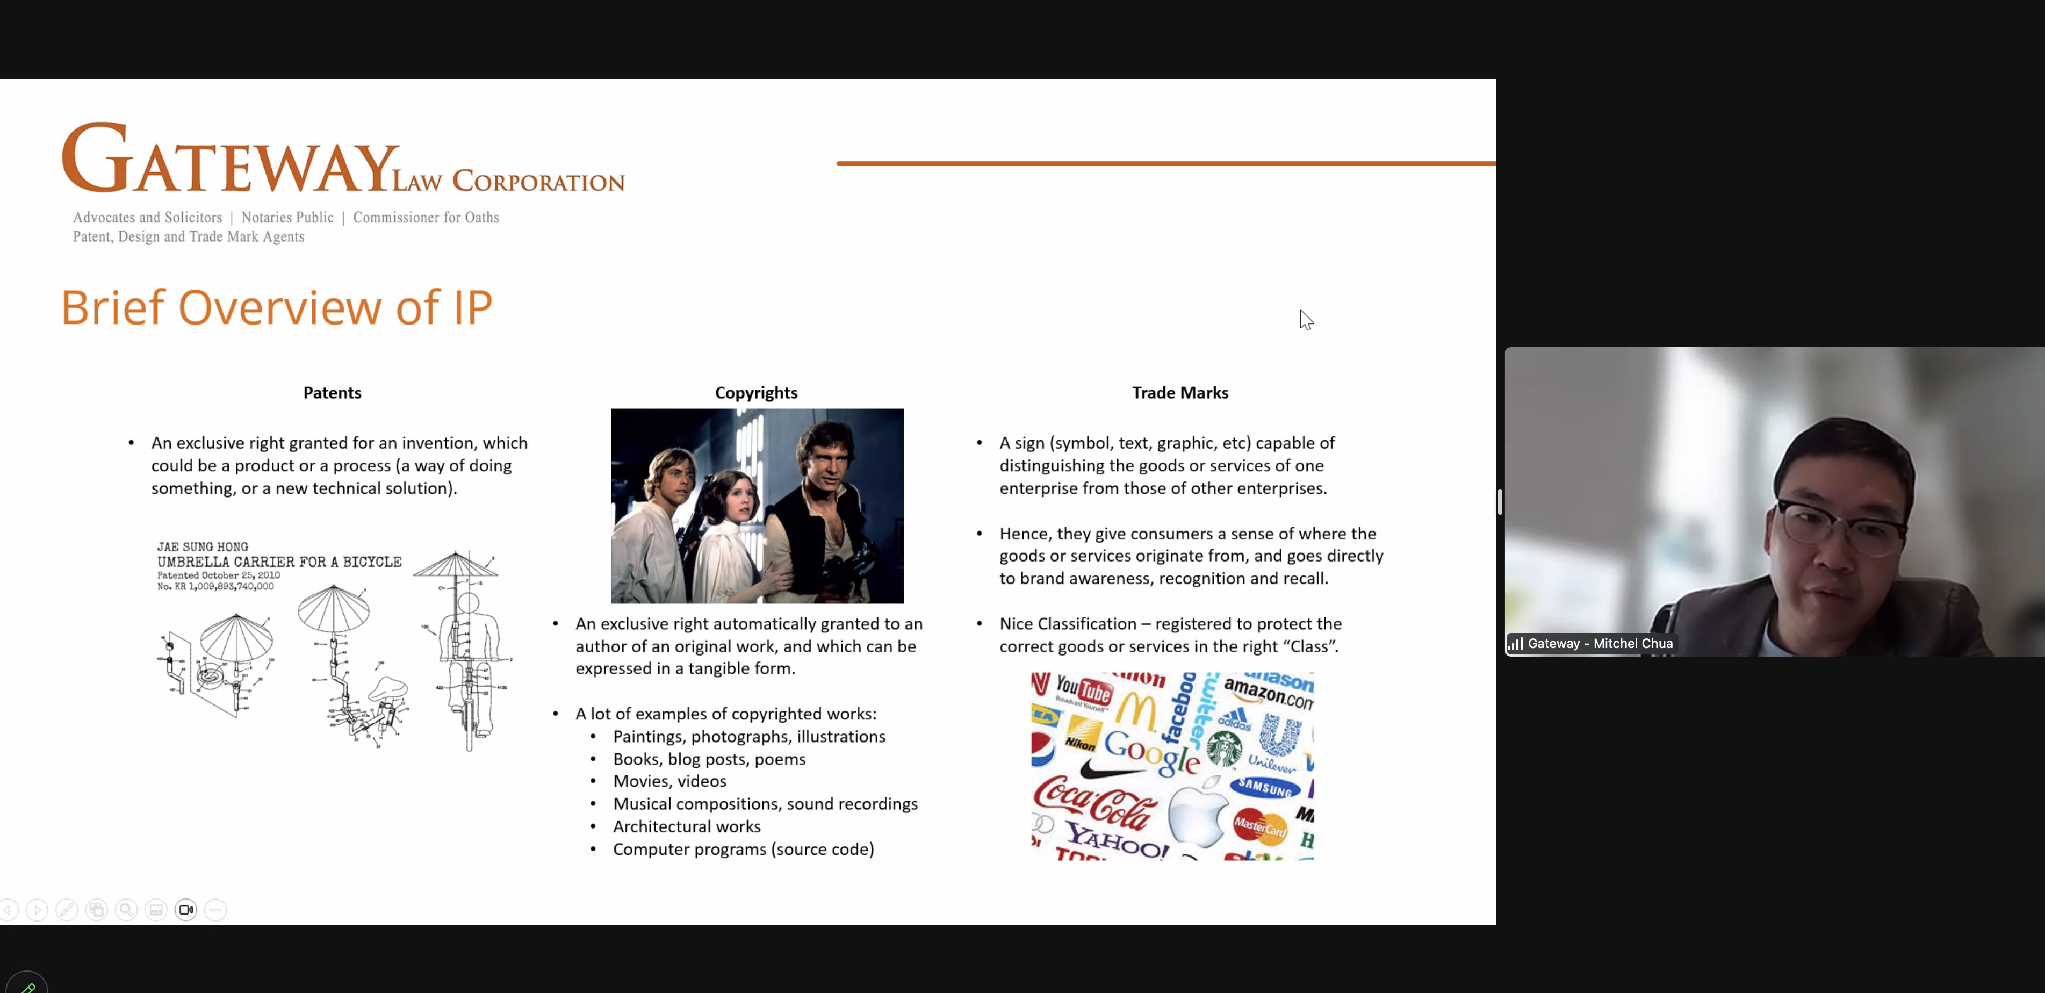Click the green annotation pen button
The height and width of the screenshot is (993, 2045).
pos(28,987)
